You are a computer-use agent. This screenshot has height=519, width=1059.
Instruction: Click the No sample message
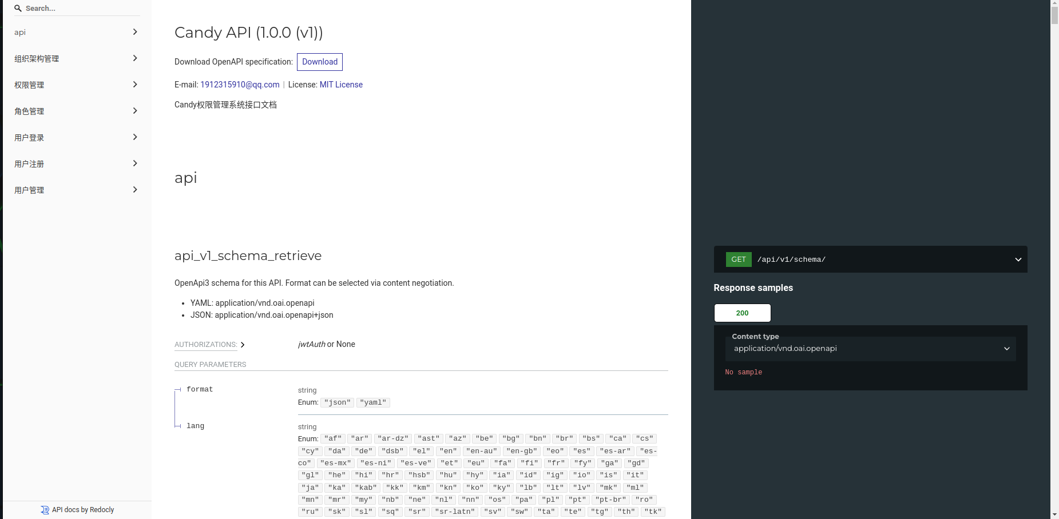coord(743,372)
